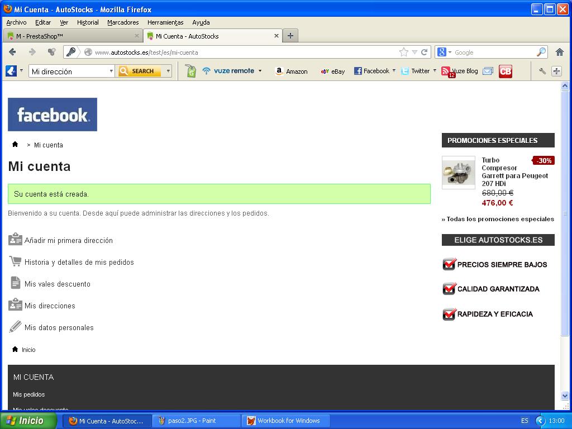
Task: Open Mis pedidos in the footer
Action: [x=29, y=394]
